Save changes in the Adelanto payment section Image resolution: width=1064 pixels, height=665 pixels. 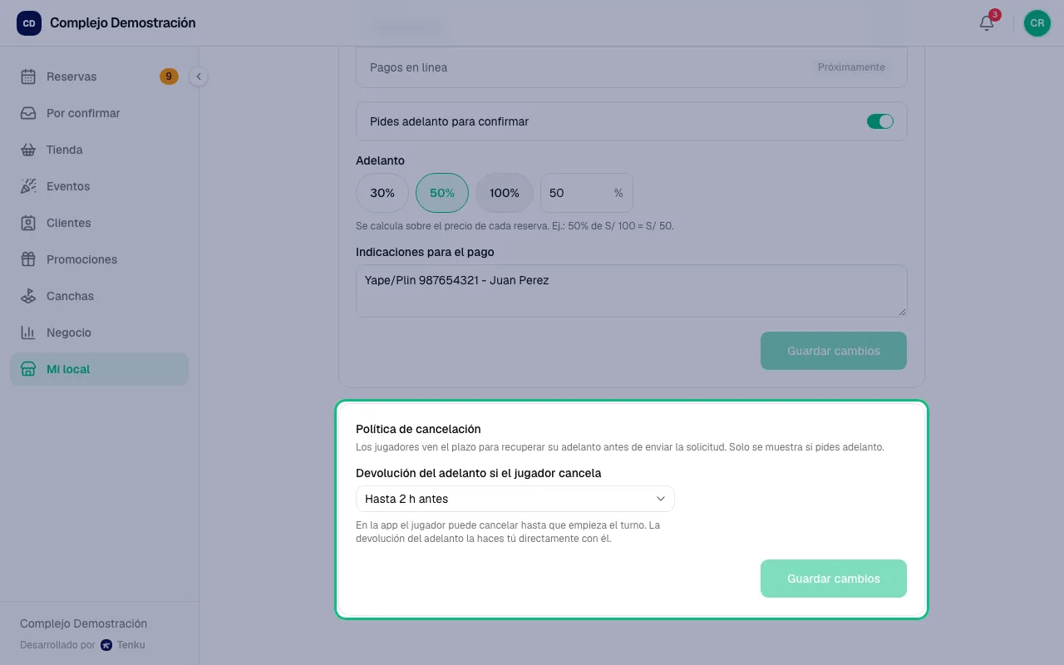click(834, 351)
